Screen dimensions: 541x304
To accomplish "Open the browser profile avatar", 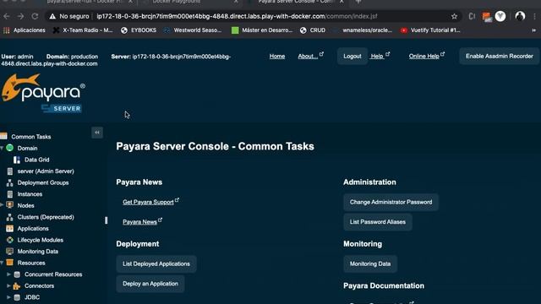I will click(x=520, y=16).
